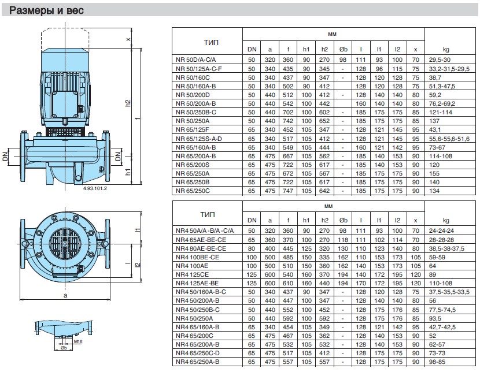Select row label "NR4 65AE-BE-CE"
Image resolution: width=480 pixels, height=372 pixels.
tap(201, 240)
